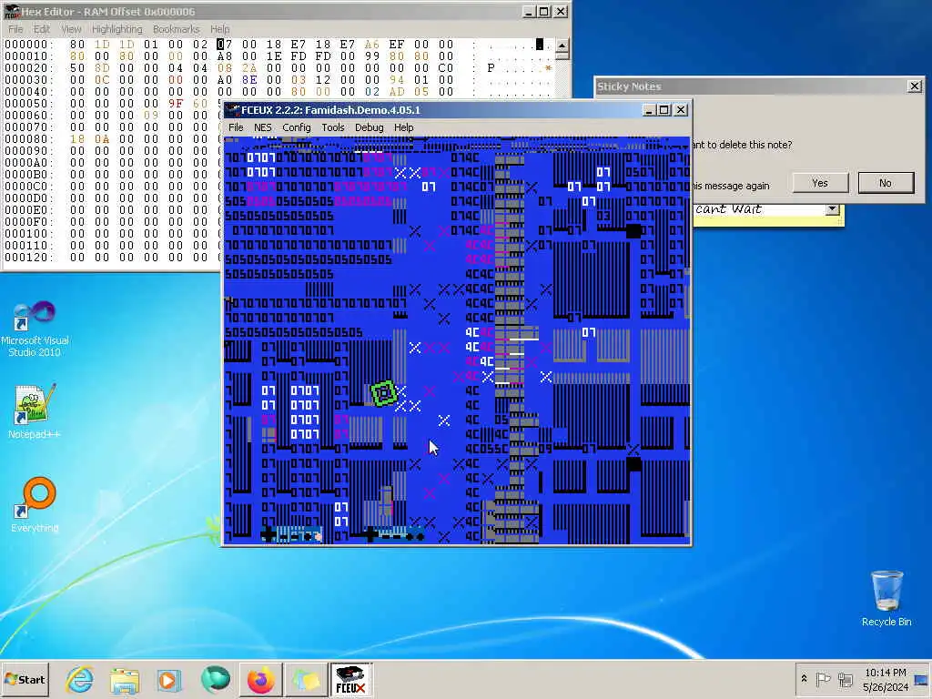
Task: Click address label 000120 in Hex Editor
Action: [29, 258]
